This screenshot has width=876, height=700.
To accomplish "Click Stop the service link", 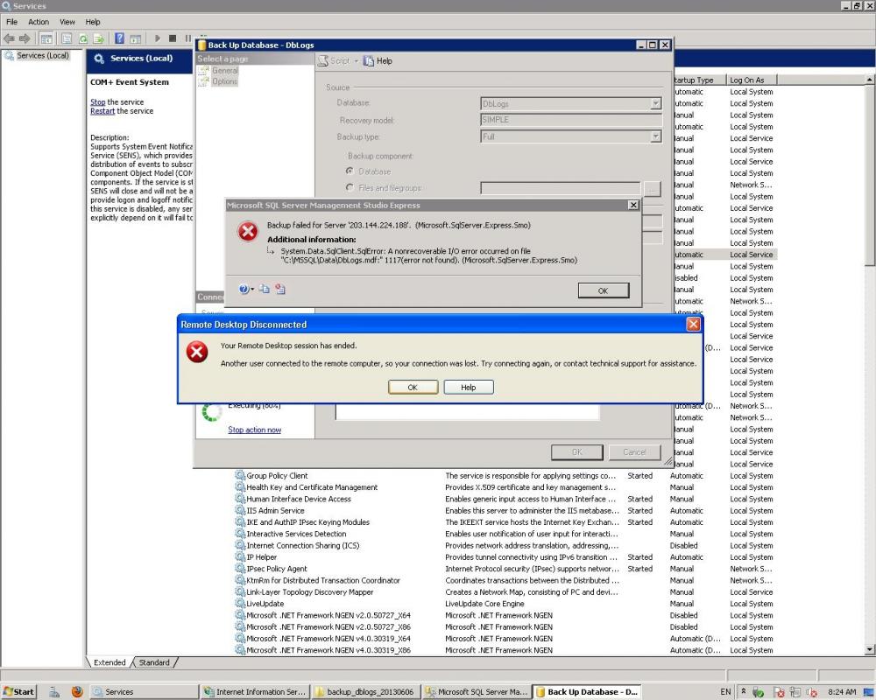I will 98,102.
